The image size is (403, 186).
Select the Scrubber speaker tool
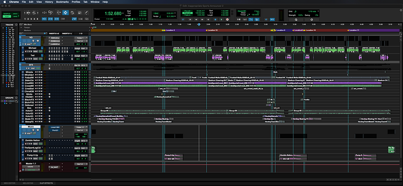pyautogui.click(x=80, y=13)
